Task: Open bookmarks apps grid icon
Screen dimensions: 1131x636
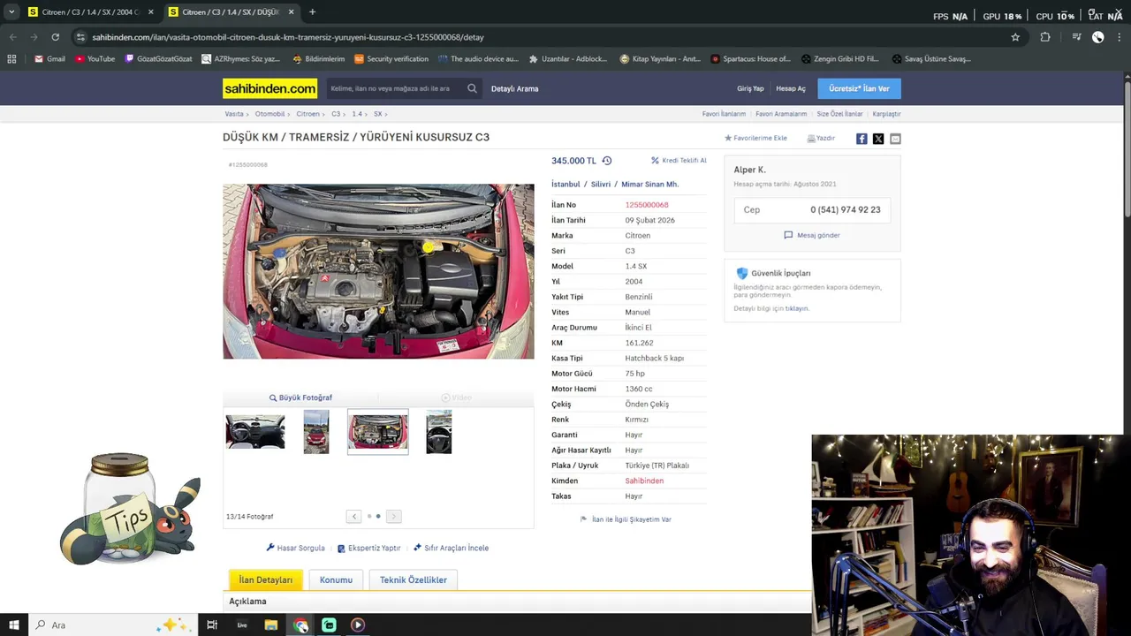Action: [x=11, y=59]
